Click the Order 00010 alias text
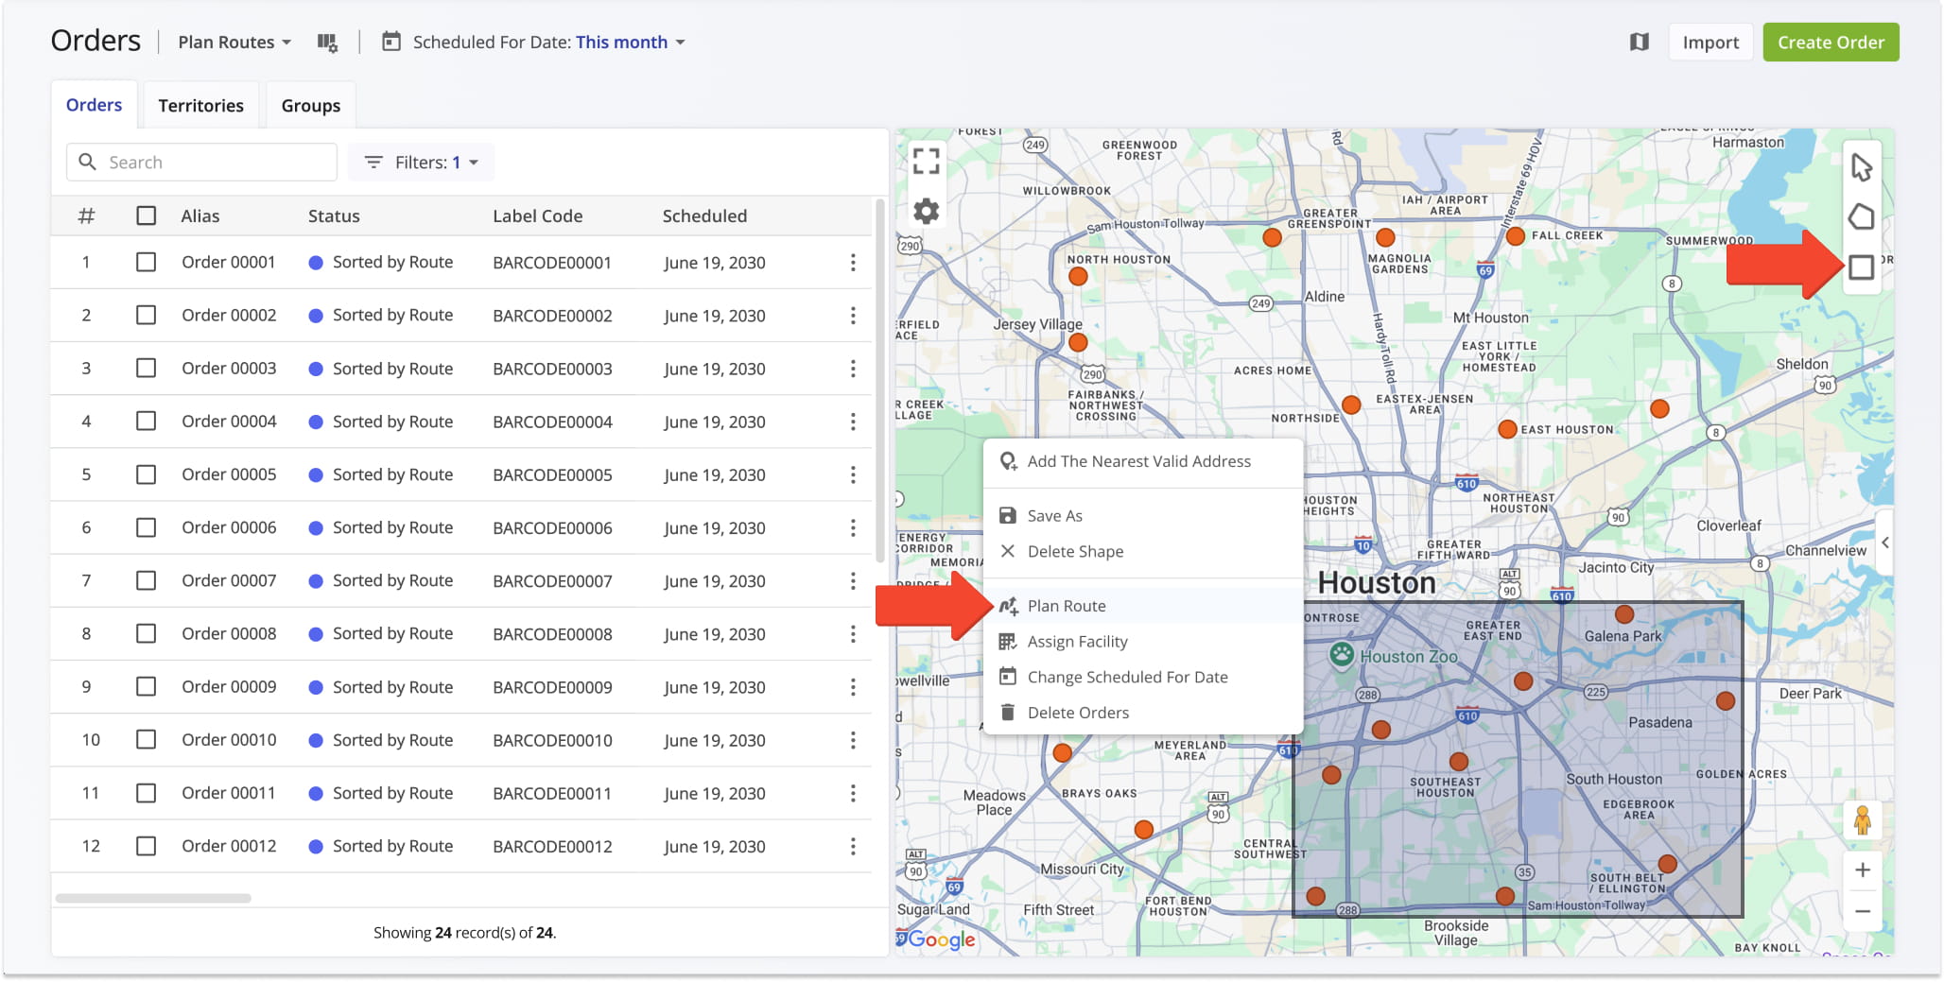Screen dimensions: 1944x982 [229, 740]
